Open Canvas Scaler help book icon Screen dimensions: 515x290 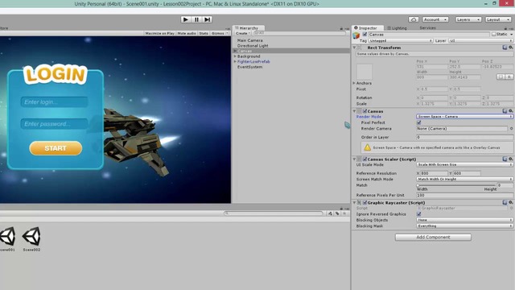(x=505, y=159)
